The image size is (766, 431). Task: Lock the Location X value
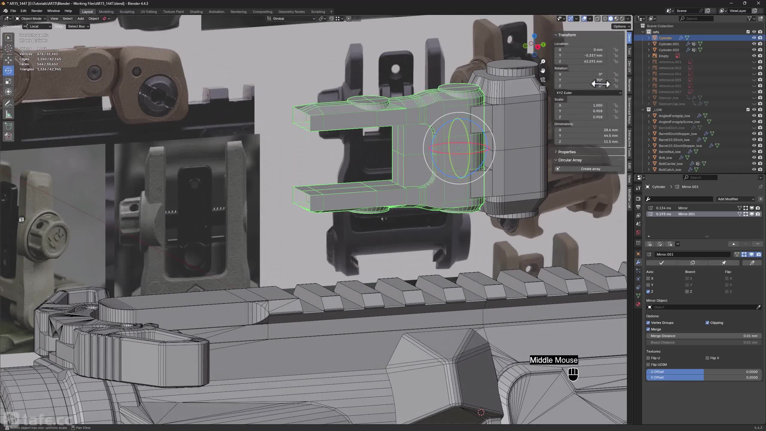click(x=616, y=50)
